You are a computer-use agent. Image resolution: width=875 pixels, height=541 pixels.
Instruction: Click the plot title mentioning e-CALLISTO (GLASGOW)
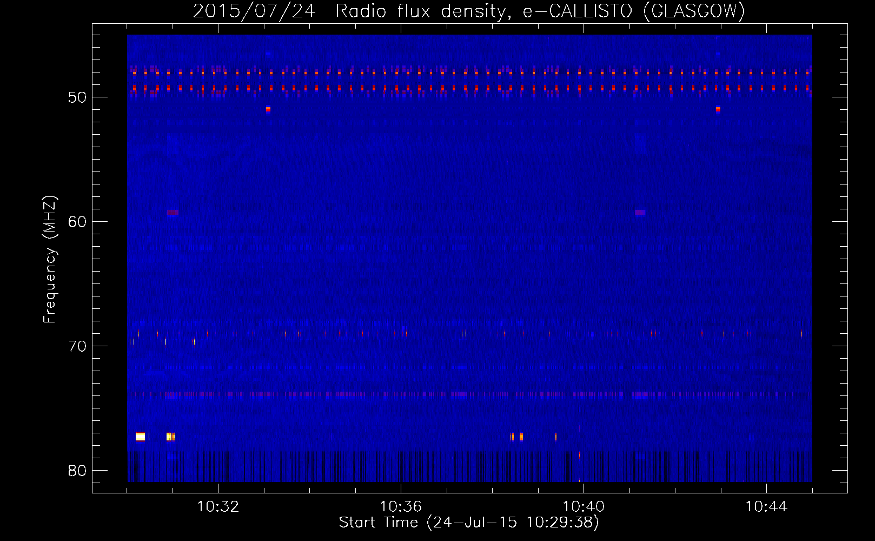pos(469,11)
